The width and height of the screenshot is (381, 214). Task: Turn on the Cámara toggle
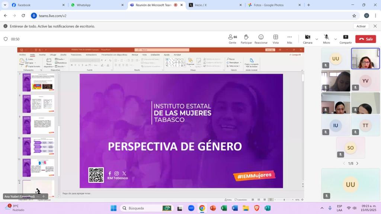(307, 39)
